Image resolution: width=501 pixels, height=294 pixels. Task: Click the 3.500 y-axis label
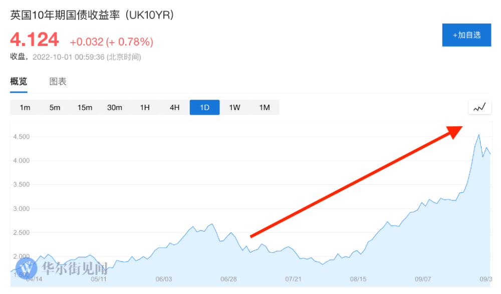pyautogui.click(x=21, y=185)
